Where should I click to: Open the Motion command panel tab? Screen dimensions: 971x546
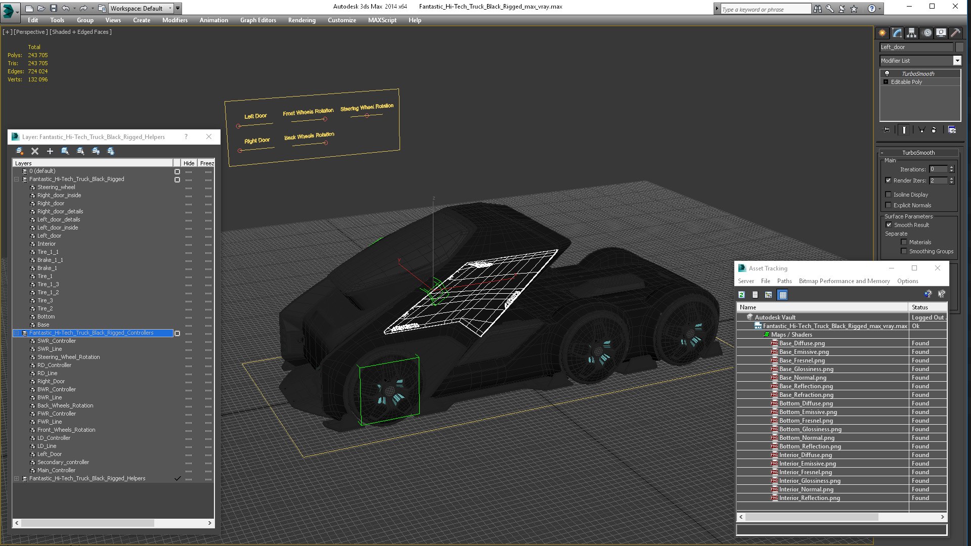927,33
